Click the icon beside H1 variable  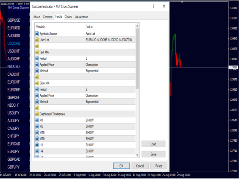37,145
